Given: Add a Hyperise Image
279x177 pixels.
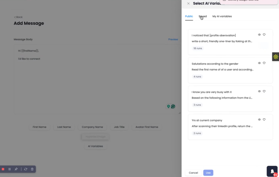Looking at the screenshot, I should [x=95, y=137].
